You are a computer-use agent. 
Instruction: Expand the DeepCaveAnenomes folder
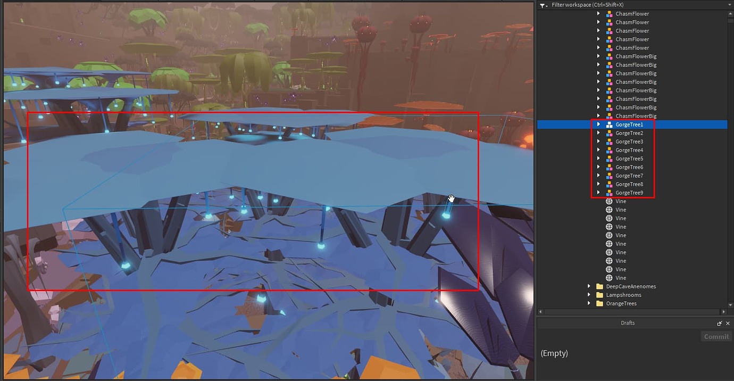pyautogui.click(x=589, y=286)
